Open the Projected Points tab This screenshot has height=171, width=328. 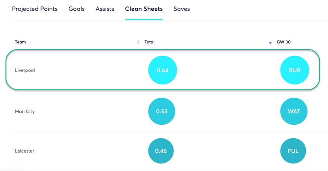[35, 9]
